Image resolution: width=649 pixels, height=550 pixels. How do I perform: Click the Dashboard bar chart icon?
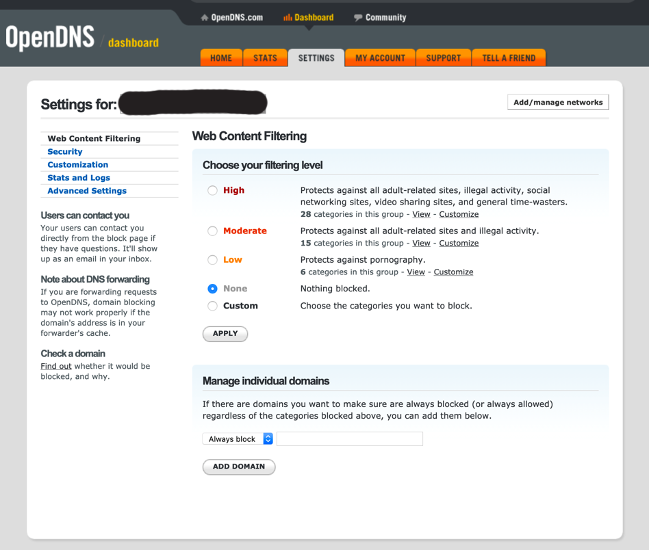tap(288, 17)
